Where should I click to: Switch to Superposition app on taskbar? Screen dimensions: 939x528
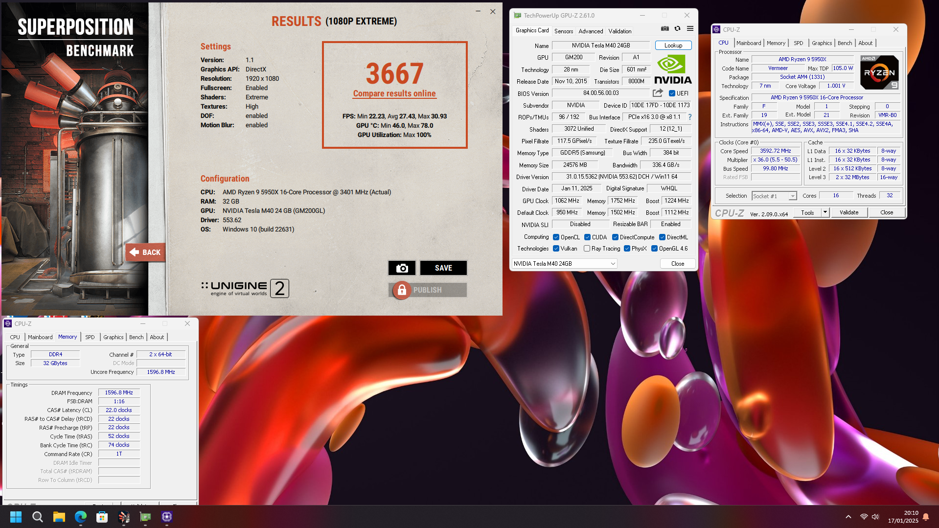(124, 517)
